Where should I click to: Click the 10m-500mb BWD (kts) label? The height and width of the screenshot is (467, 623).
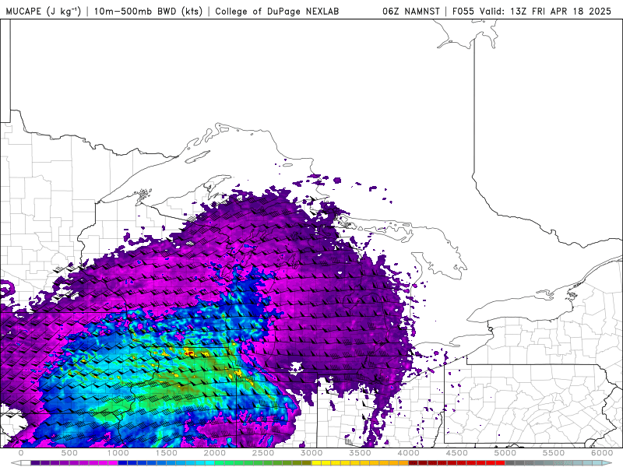point(148,11)
